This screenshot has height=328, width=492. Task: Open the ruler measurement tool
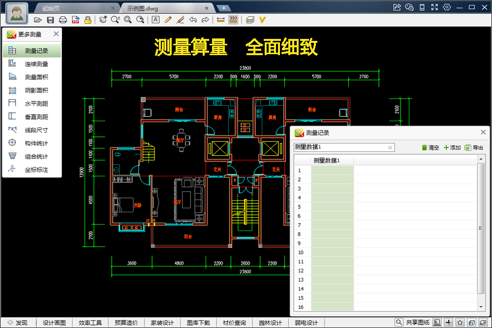(x=220, y=20)
